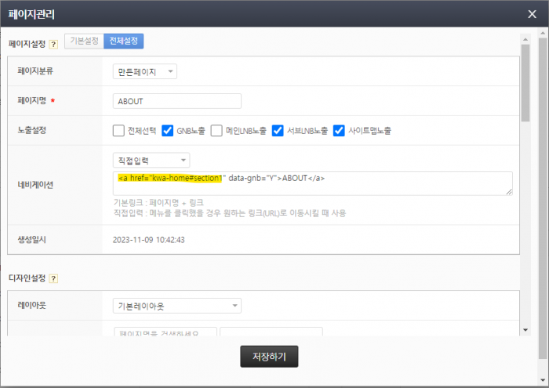Uncheck the 사이트맵노출 checkbox
The width and height of the screenshot is (549, 388).
coord(339,130)
